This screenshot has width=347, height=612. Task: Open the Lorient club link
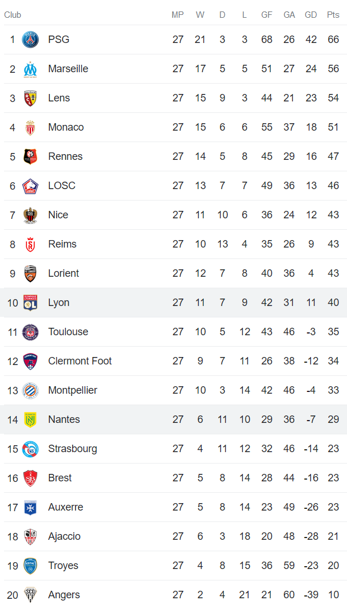coord(64,273)
